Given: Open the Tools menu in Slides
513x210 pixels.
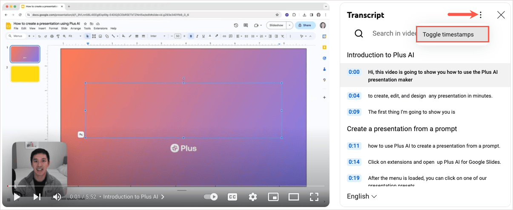Looking at the screenshot, I should 87,28.
